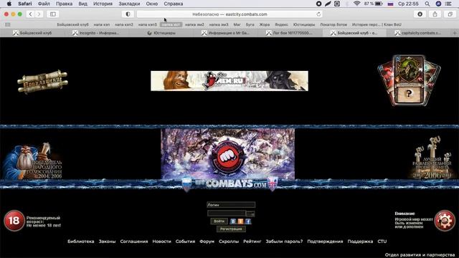Open the Форум link
The image size is (459, 258).
tap(207, 242)
